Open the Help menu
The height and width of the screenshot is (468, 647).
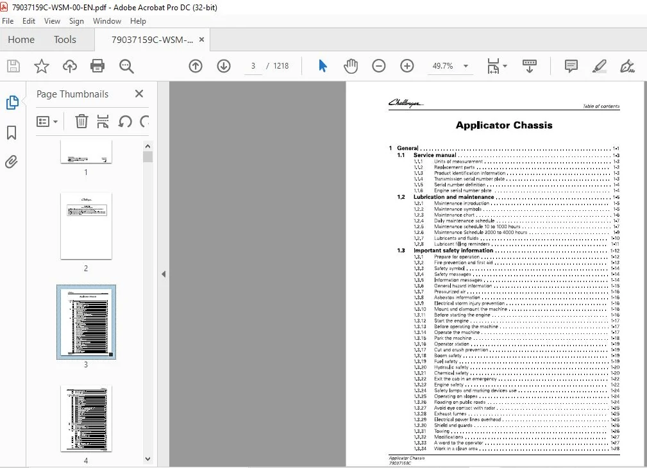[x=138, y=21]
